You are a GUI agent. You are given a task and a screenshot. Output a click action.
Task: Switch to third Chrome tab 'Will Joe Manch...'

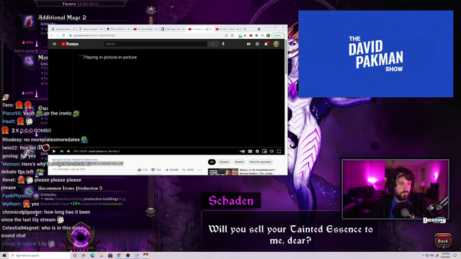[x=117, y=29]
